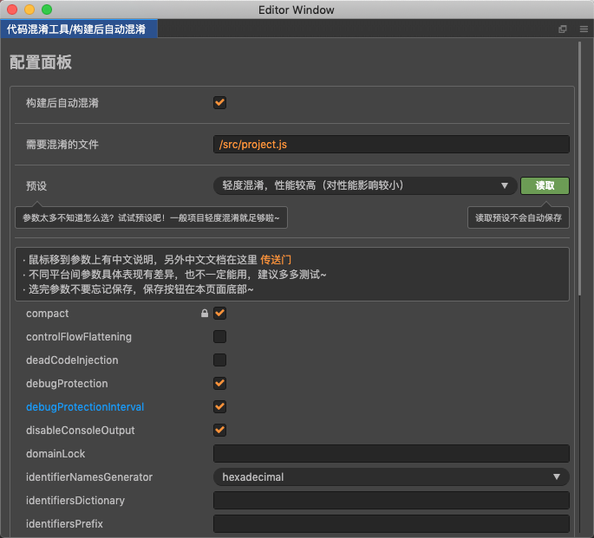Turn off the disableConsoleOutput checkbox
The width and height of the screenshot is (594, 538).
(219, 431)
